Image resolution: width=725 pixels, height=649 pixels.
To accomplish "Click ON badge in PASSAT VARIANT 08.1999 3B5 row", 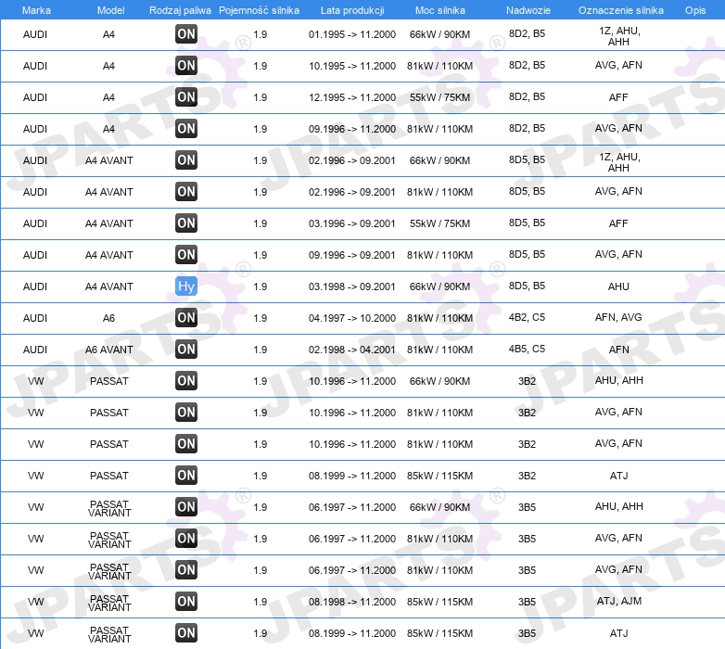I will click(x=186, y=633).
